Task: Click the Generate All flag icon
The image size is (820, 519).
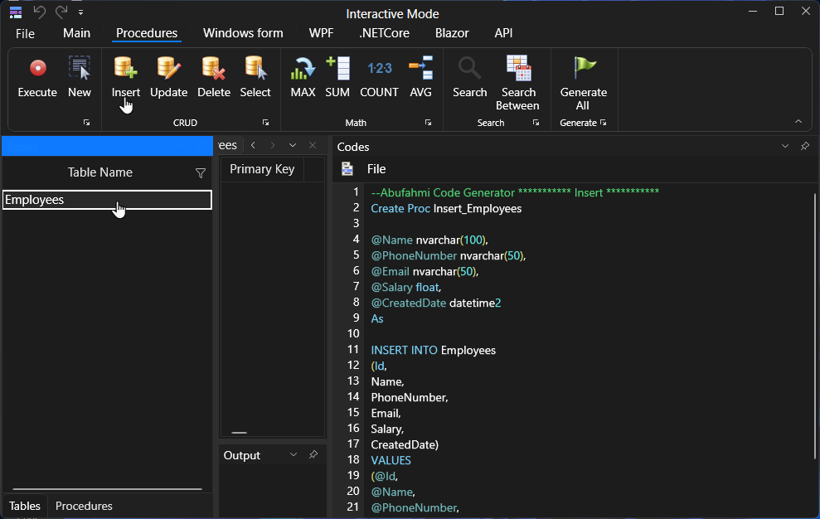Action: pyautogui.click(x=585, y=67)
